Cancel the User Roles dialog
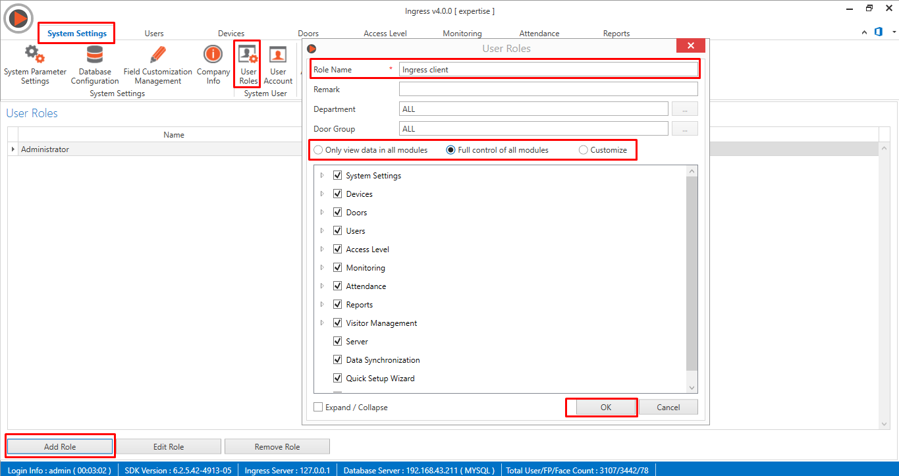 [x=668, y=408]
